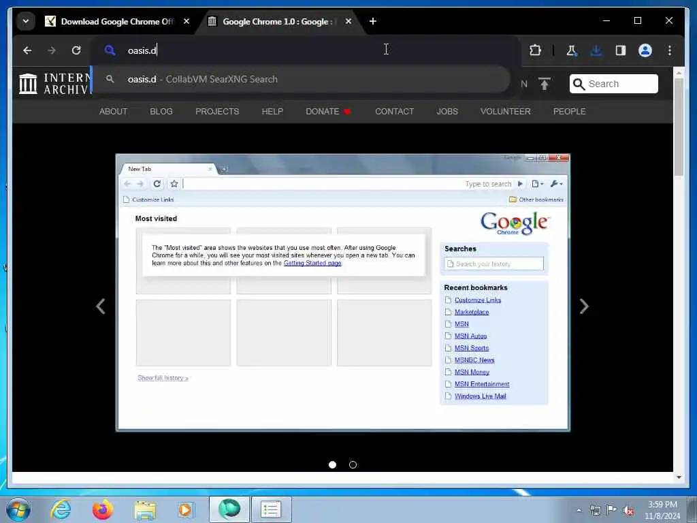Open the PEOPLE page

[x=569, y=112]
